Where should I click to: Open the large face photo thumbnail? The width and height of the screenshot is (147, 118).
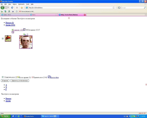26,42
